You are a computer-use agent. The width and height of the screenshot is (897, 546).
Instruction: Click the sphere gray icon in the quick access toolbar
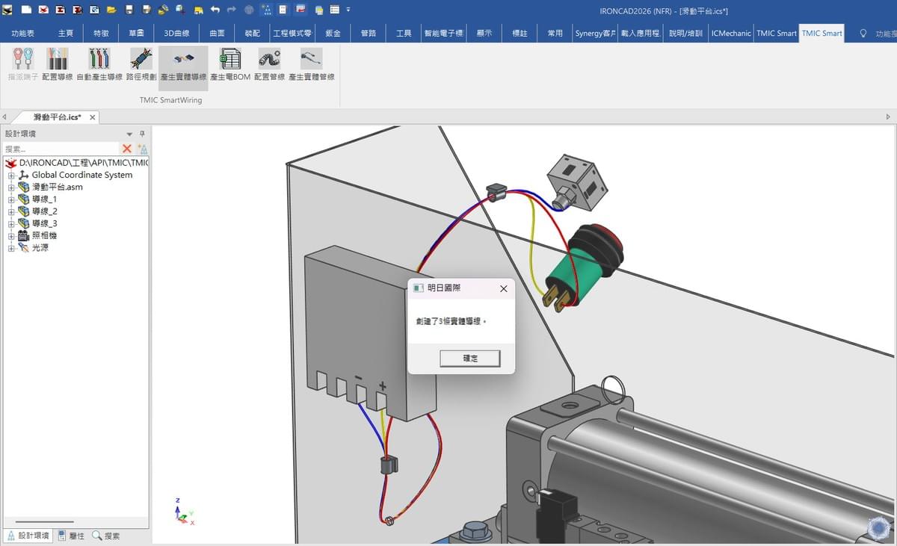click(x=249, y=10)
